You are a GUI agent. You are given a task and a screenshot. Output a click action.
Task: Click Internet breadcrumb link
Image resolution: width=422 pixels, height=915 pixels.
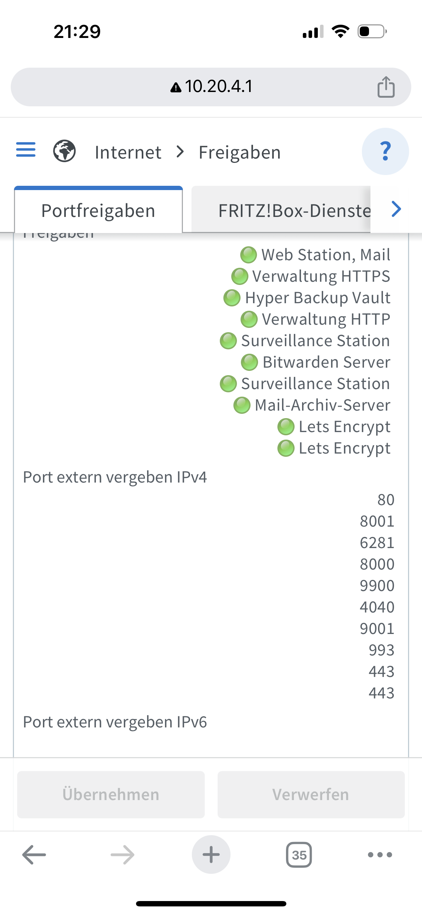pos(128,152)
